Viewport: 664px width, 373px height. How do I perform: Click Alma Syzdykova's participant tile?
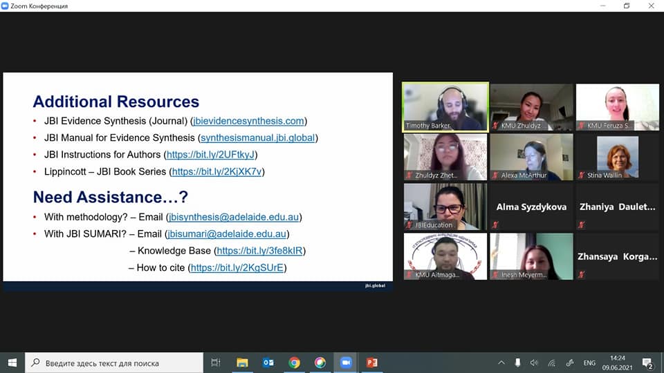(531, 207)
